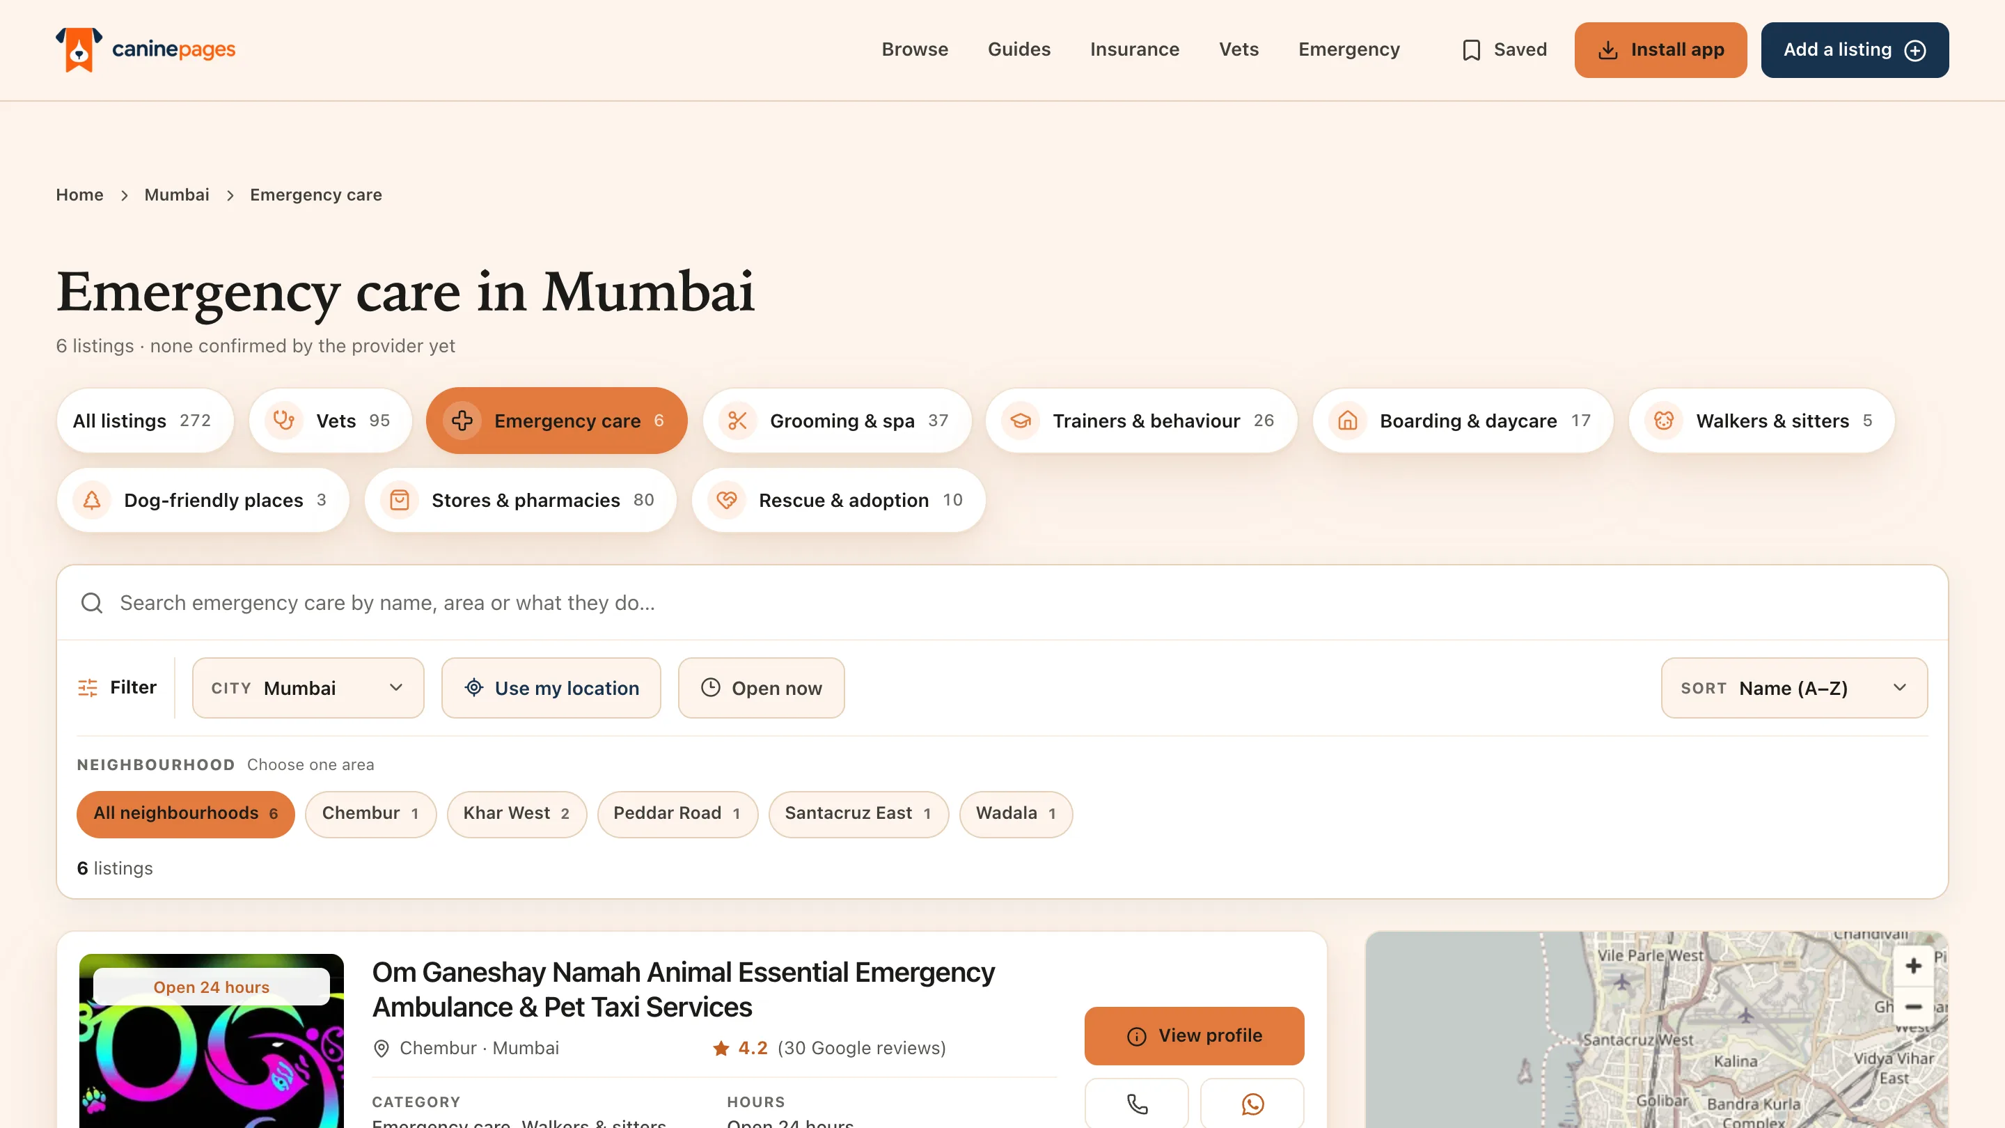Open the Saved bookmarks
The image size is (2005, 1128).
pos(1504,50)
